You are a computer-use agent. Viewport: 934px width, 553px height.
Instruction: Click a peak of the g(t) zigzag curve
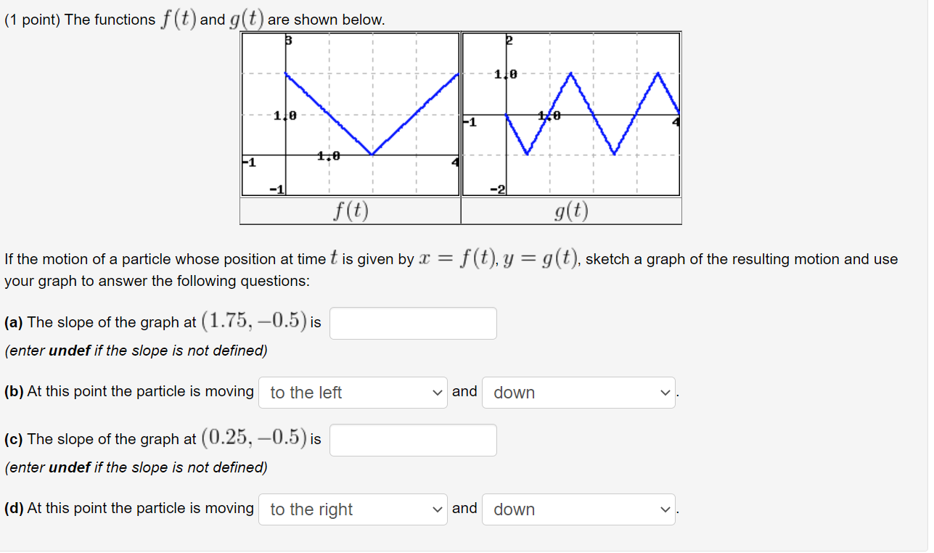point(570,73)
